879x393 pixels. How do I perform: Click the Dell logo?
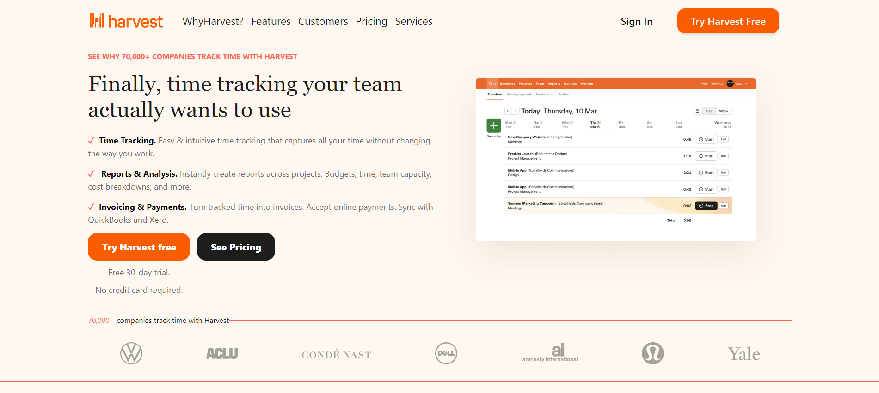click(x=446, y=353)
